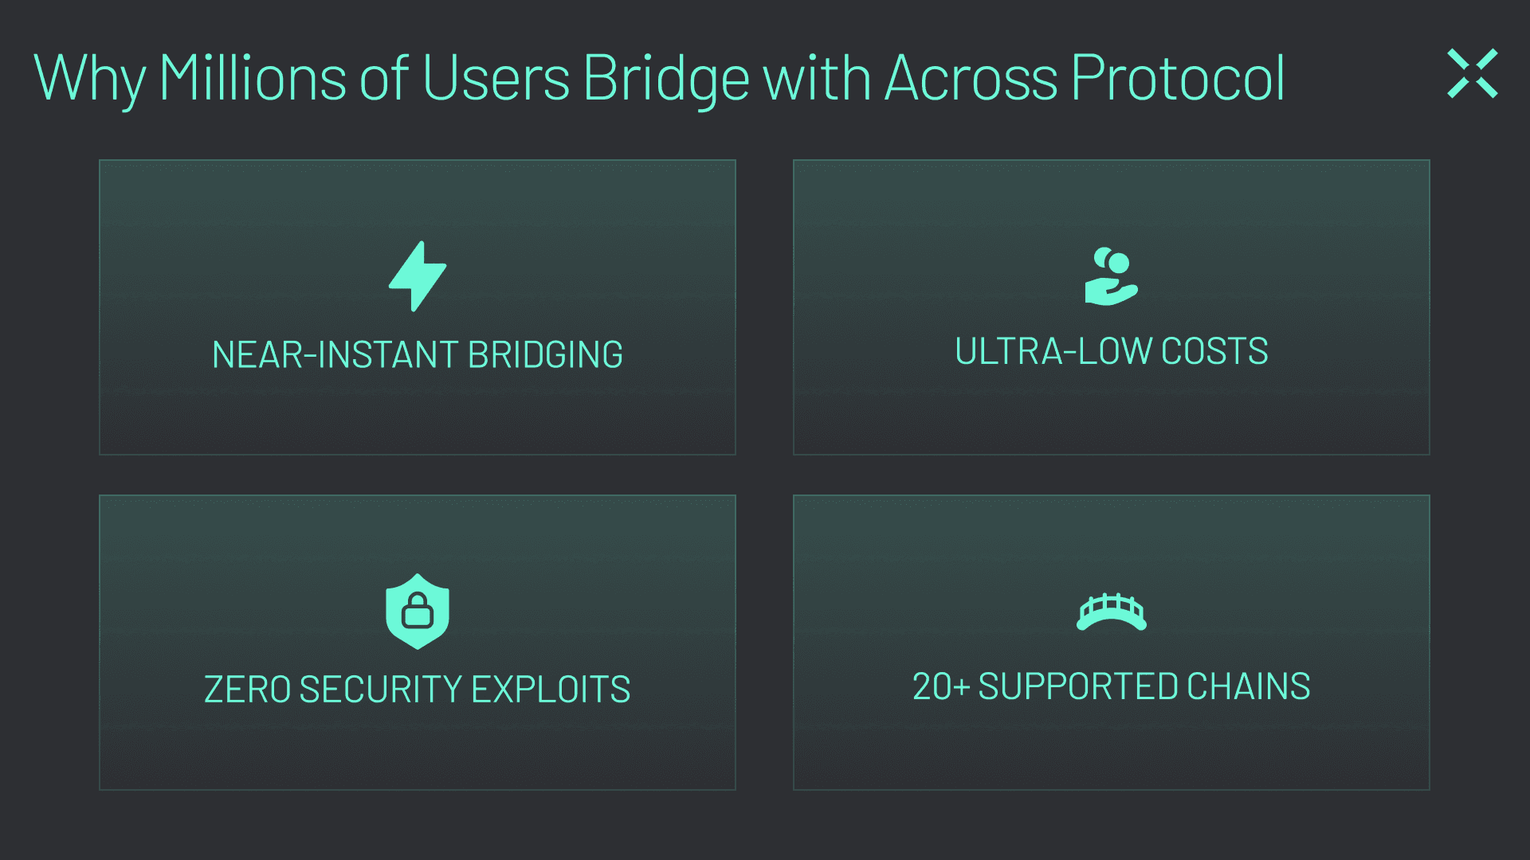Image resolution: width=1530 pixels, height=860 pixels.
Task: Click the hand holding coins icon
Action: [x=1111, y=276]
